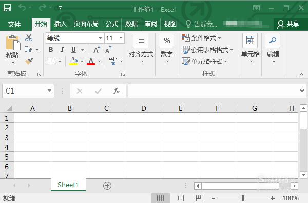Click the 告诉我 search box

pyautogui.click(x=201, y=24)
